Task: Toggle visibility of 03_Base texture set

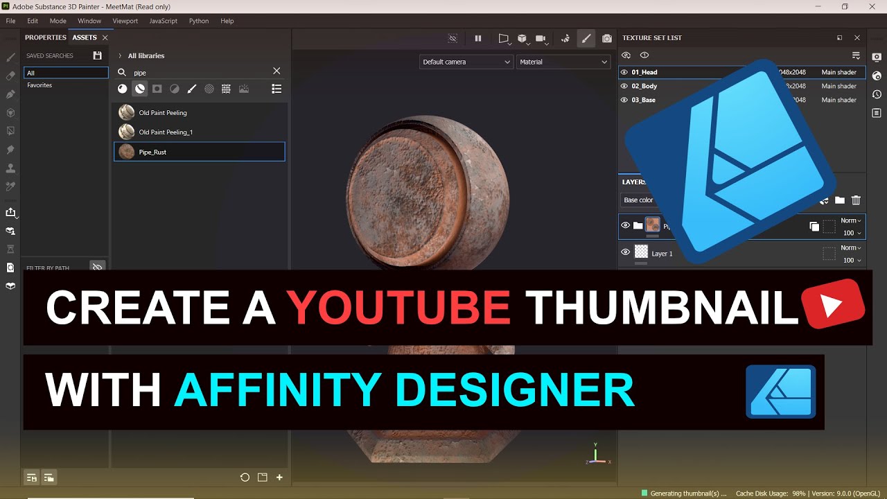Action: tap(624, 100)
